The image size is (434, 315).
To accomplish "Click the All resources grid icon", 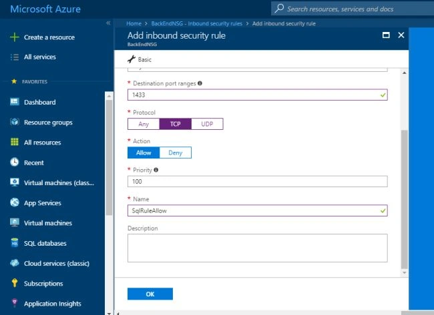I will click(15, 142).
